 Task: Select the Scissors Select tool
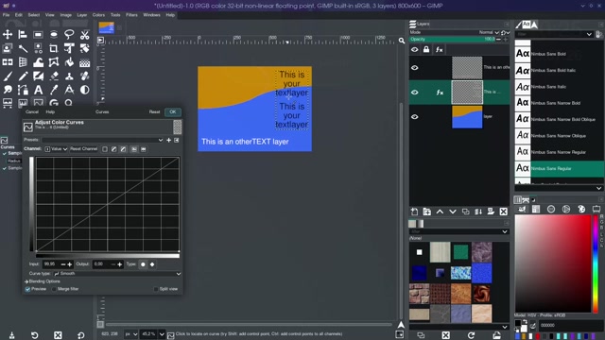pos(84,35)
